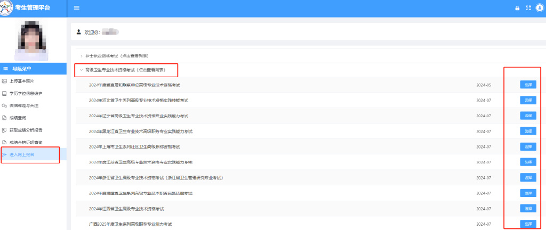Click the lock screen icon in top bar
This screenshot has height=230, width=546.
(517, 8)
